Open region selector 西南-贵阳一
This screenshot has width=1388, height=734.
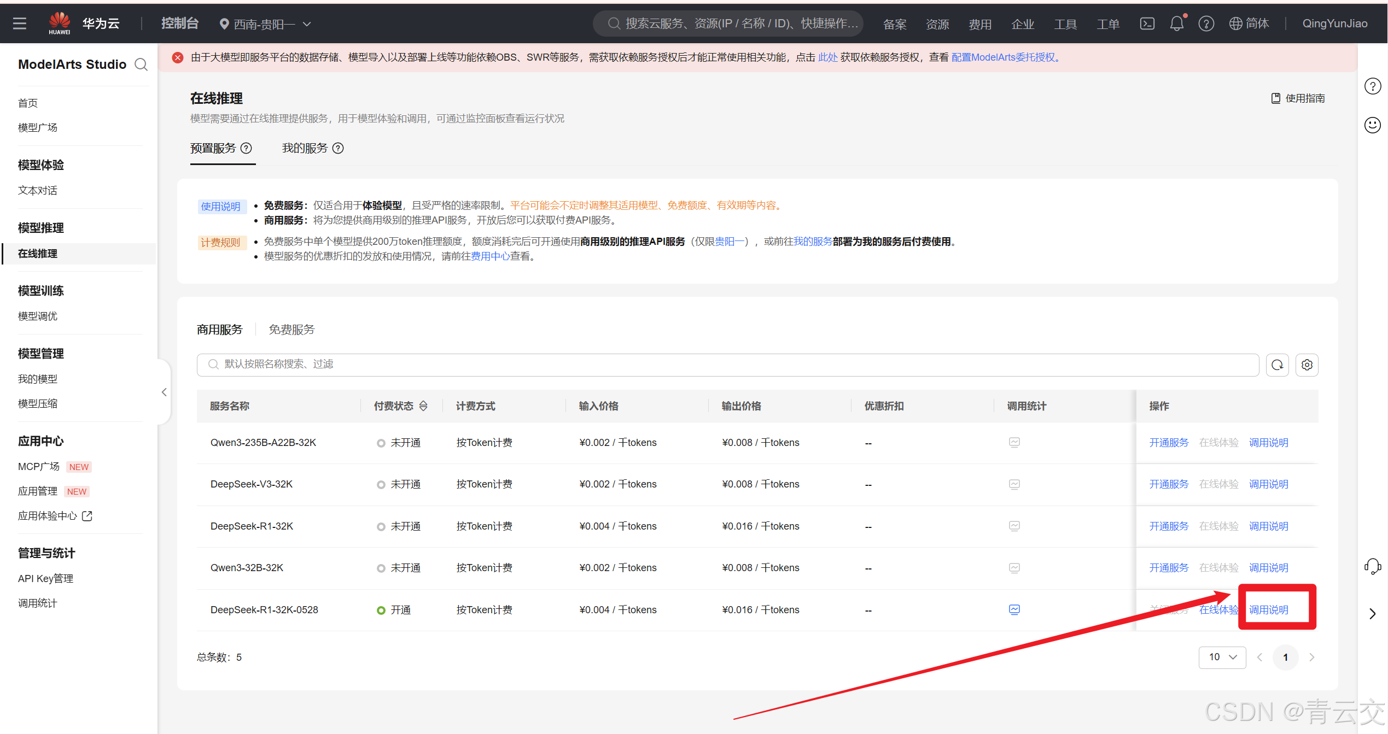point(265,24)
